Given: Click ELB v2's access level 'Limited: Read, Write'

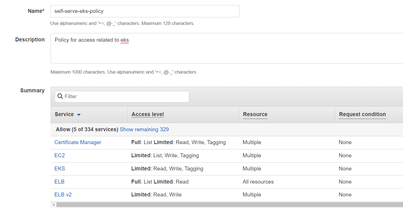Looking at the screenshot, I should click(x=157, y=195).
